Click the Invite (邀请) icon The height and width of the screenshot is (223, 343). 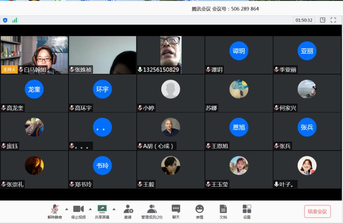[x=128, y=211]
